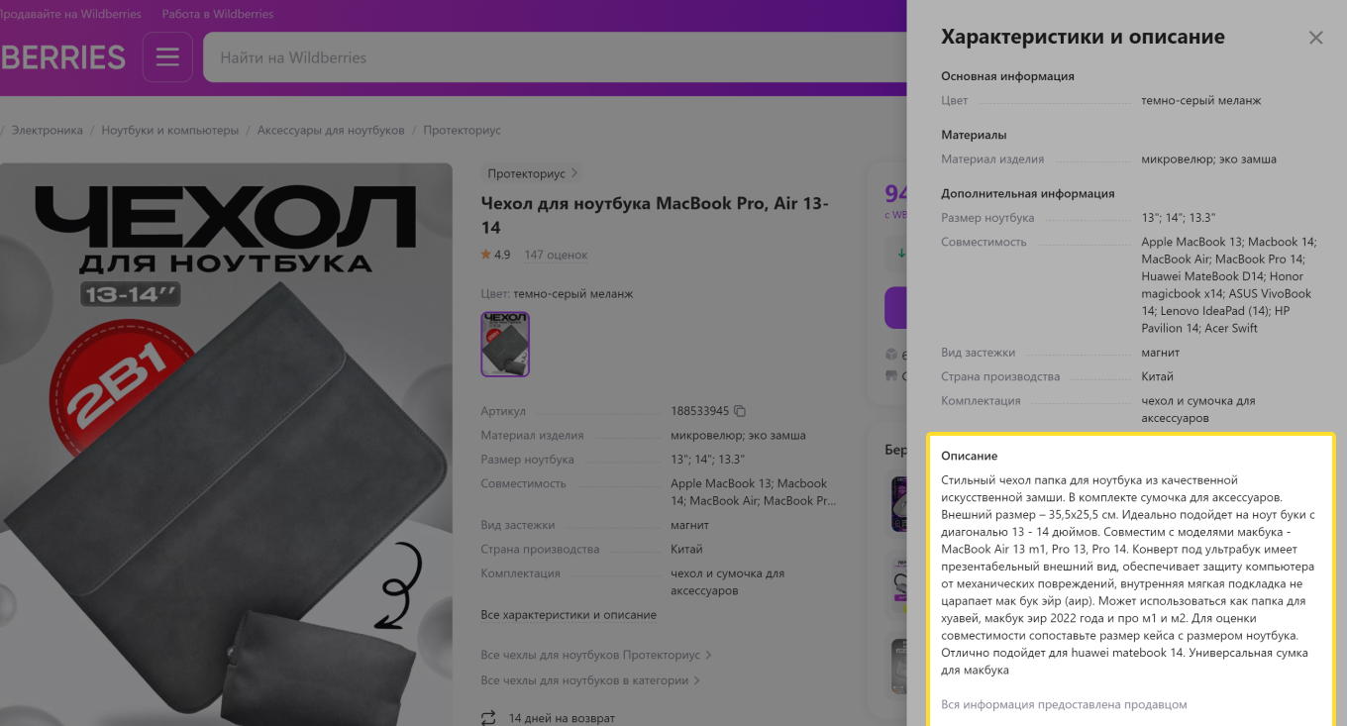The width and height of the screenshot is (1347, 726).
Task: Focus the Найти на Wildberries search field
Action: tap(555, 57)
